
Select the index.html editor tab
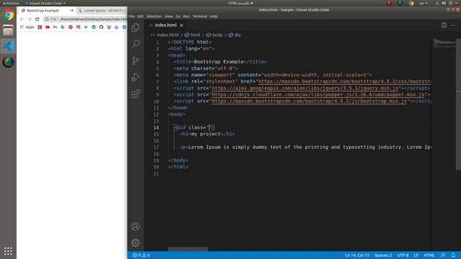[x=166, y=25]
